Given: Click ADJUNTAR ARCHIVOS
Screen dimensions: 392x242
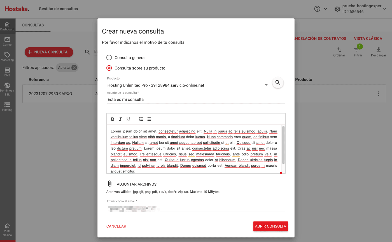Looking at the screenshot, I should pos(137,184).
